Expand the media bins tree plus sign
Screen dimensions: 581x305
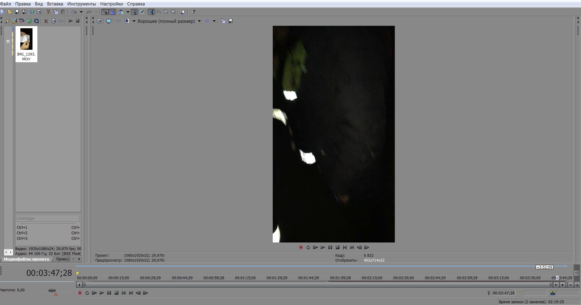pyautogui.click(x=8, y=41)
